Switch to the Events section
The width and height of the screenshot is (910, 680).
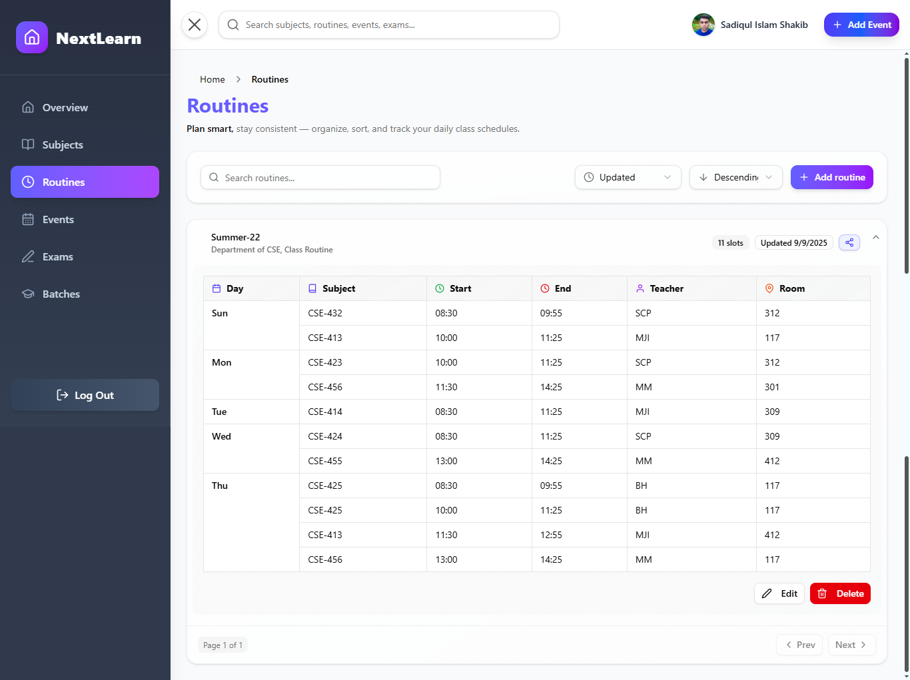pyautogui.click(x=58, y=219)
